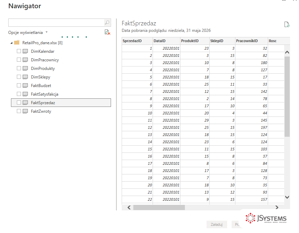
Task: Click the table icon beside FaktZwroty
Action: click(x=25, y=111)
